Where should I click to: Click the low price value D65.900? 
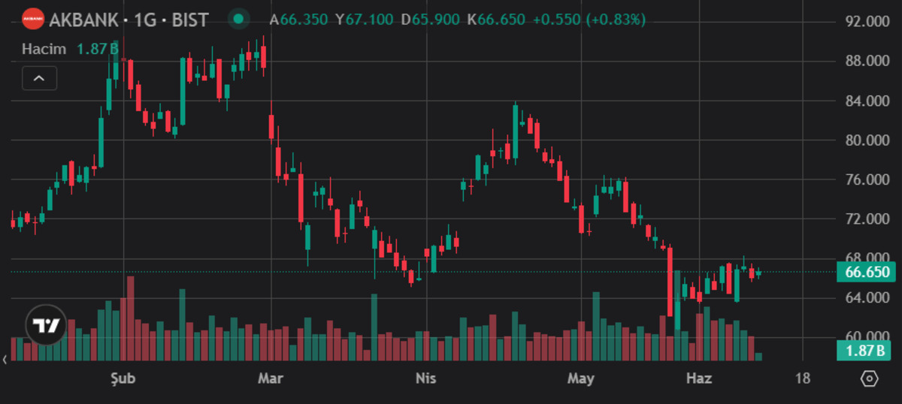[x=430, y=20]
